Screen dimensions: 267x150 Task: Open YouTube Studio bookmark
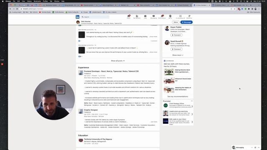click(x=45, y=12)
